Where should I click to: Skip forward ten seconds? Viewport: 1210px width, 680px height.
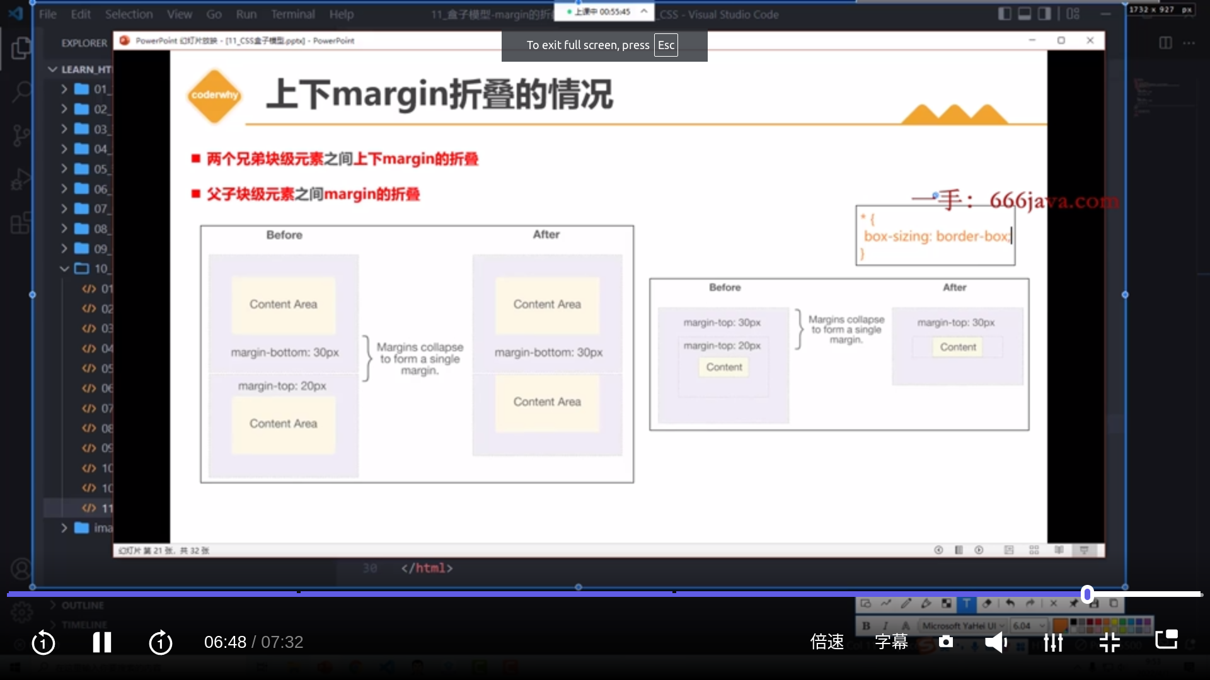[160, 642]
